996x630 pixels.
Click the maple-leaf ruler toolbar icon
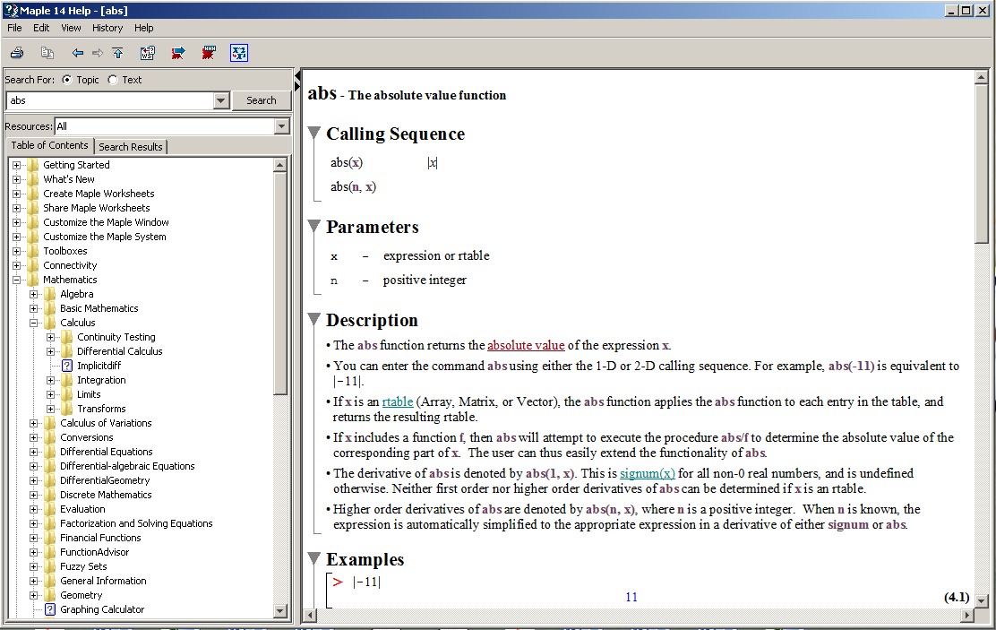[209, 53]
